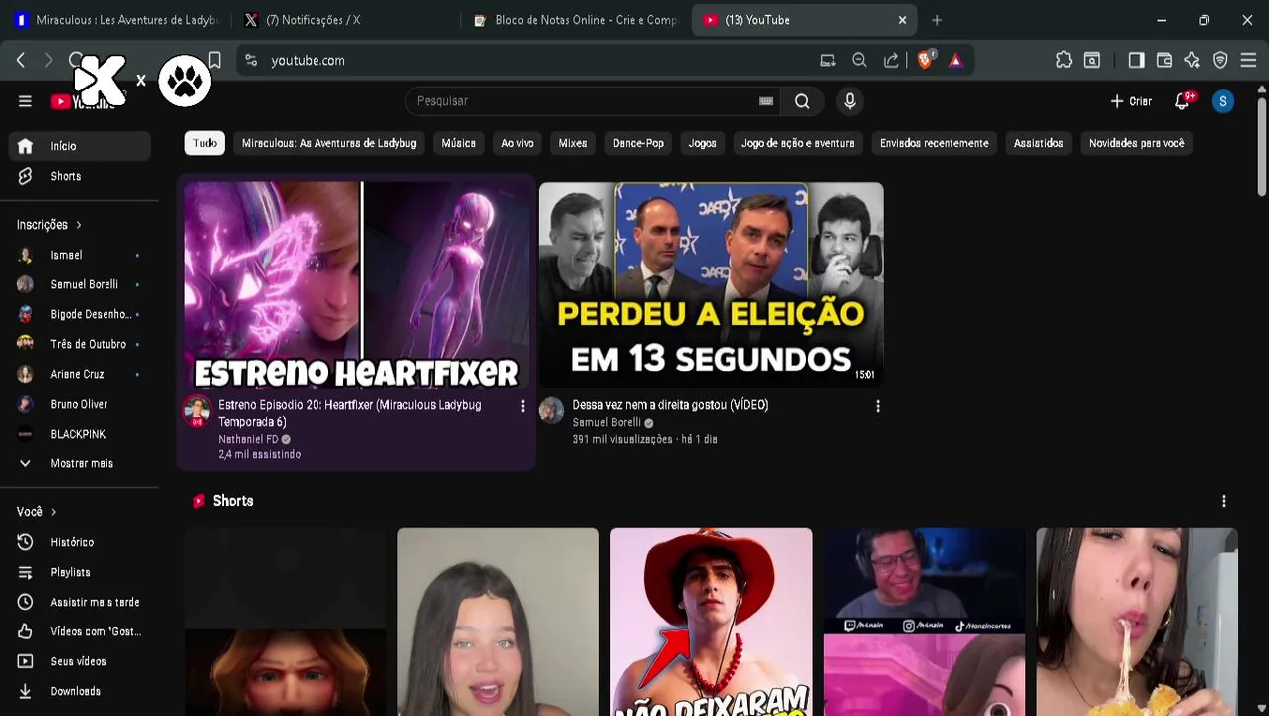Image resolution: width=1269 pixels, height=716 pixels.
Task: Open the Brave Rewards triangle icon
Action: [x=955, y=60]
